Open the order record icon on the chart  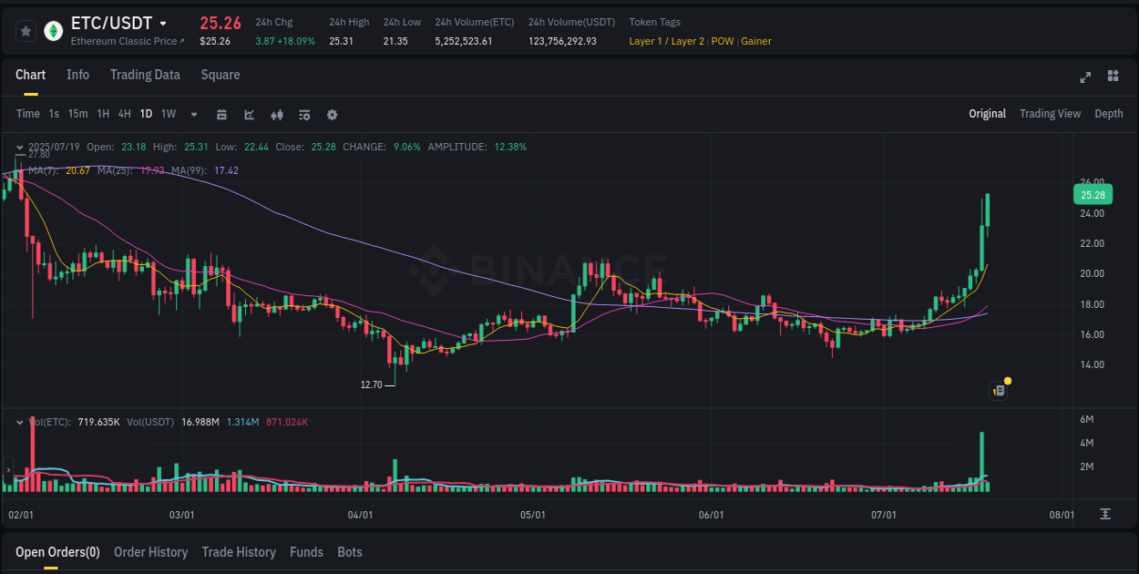[998, 390]
